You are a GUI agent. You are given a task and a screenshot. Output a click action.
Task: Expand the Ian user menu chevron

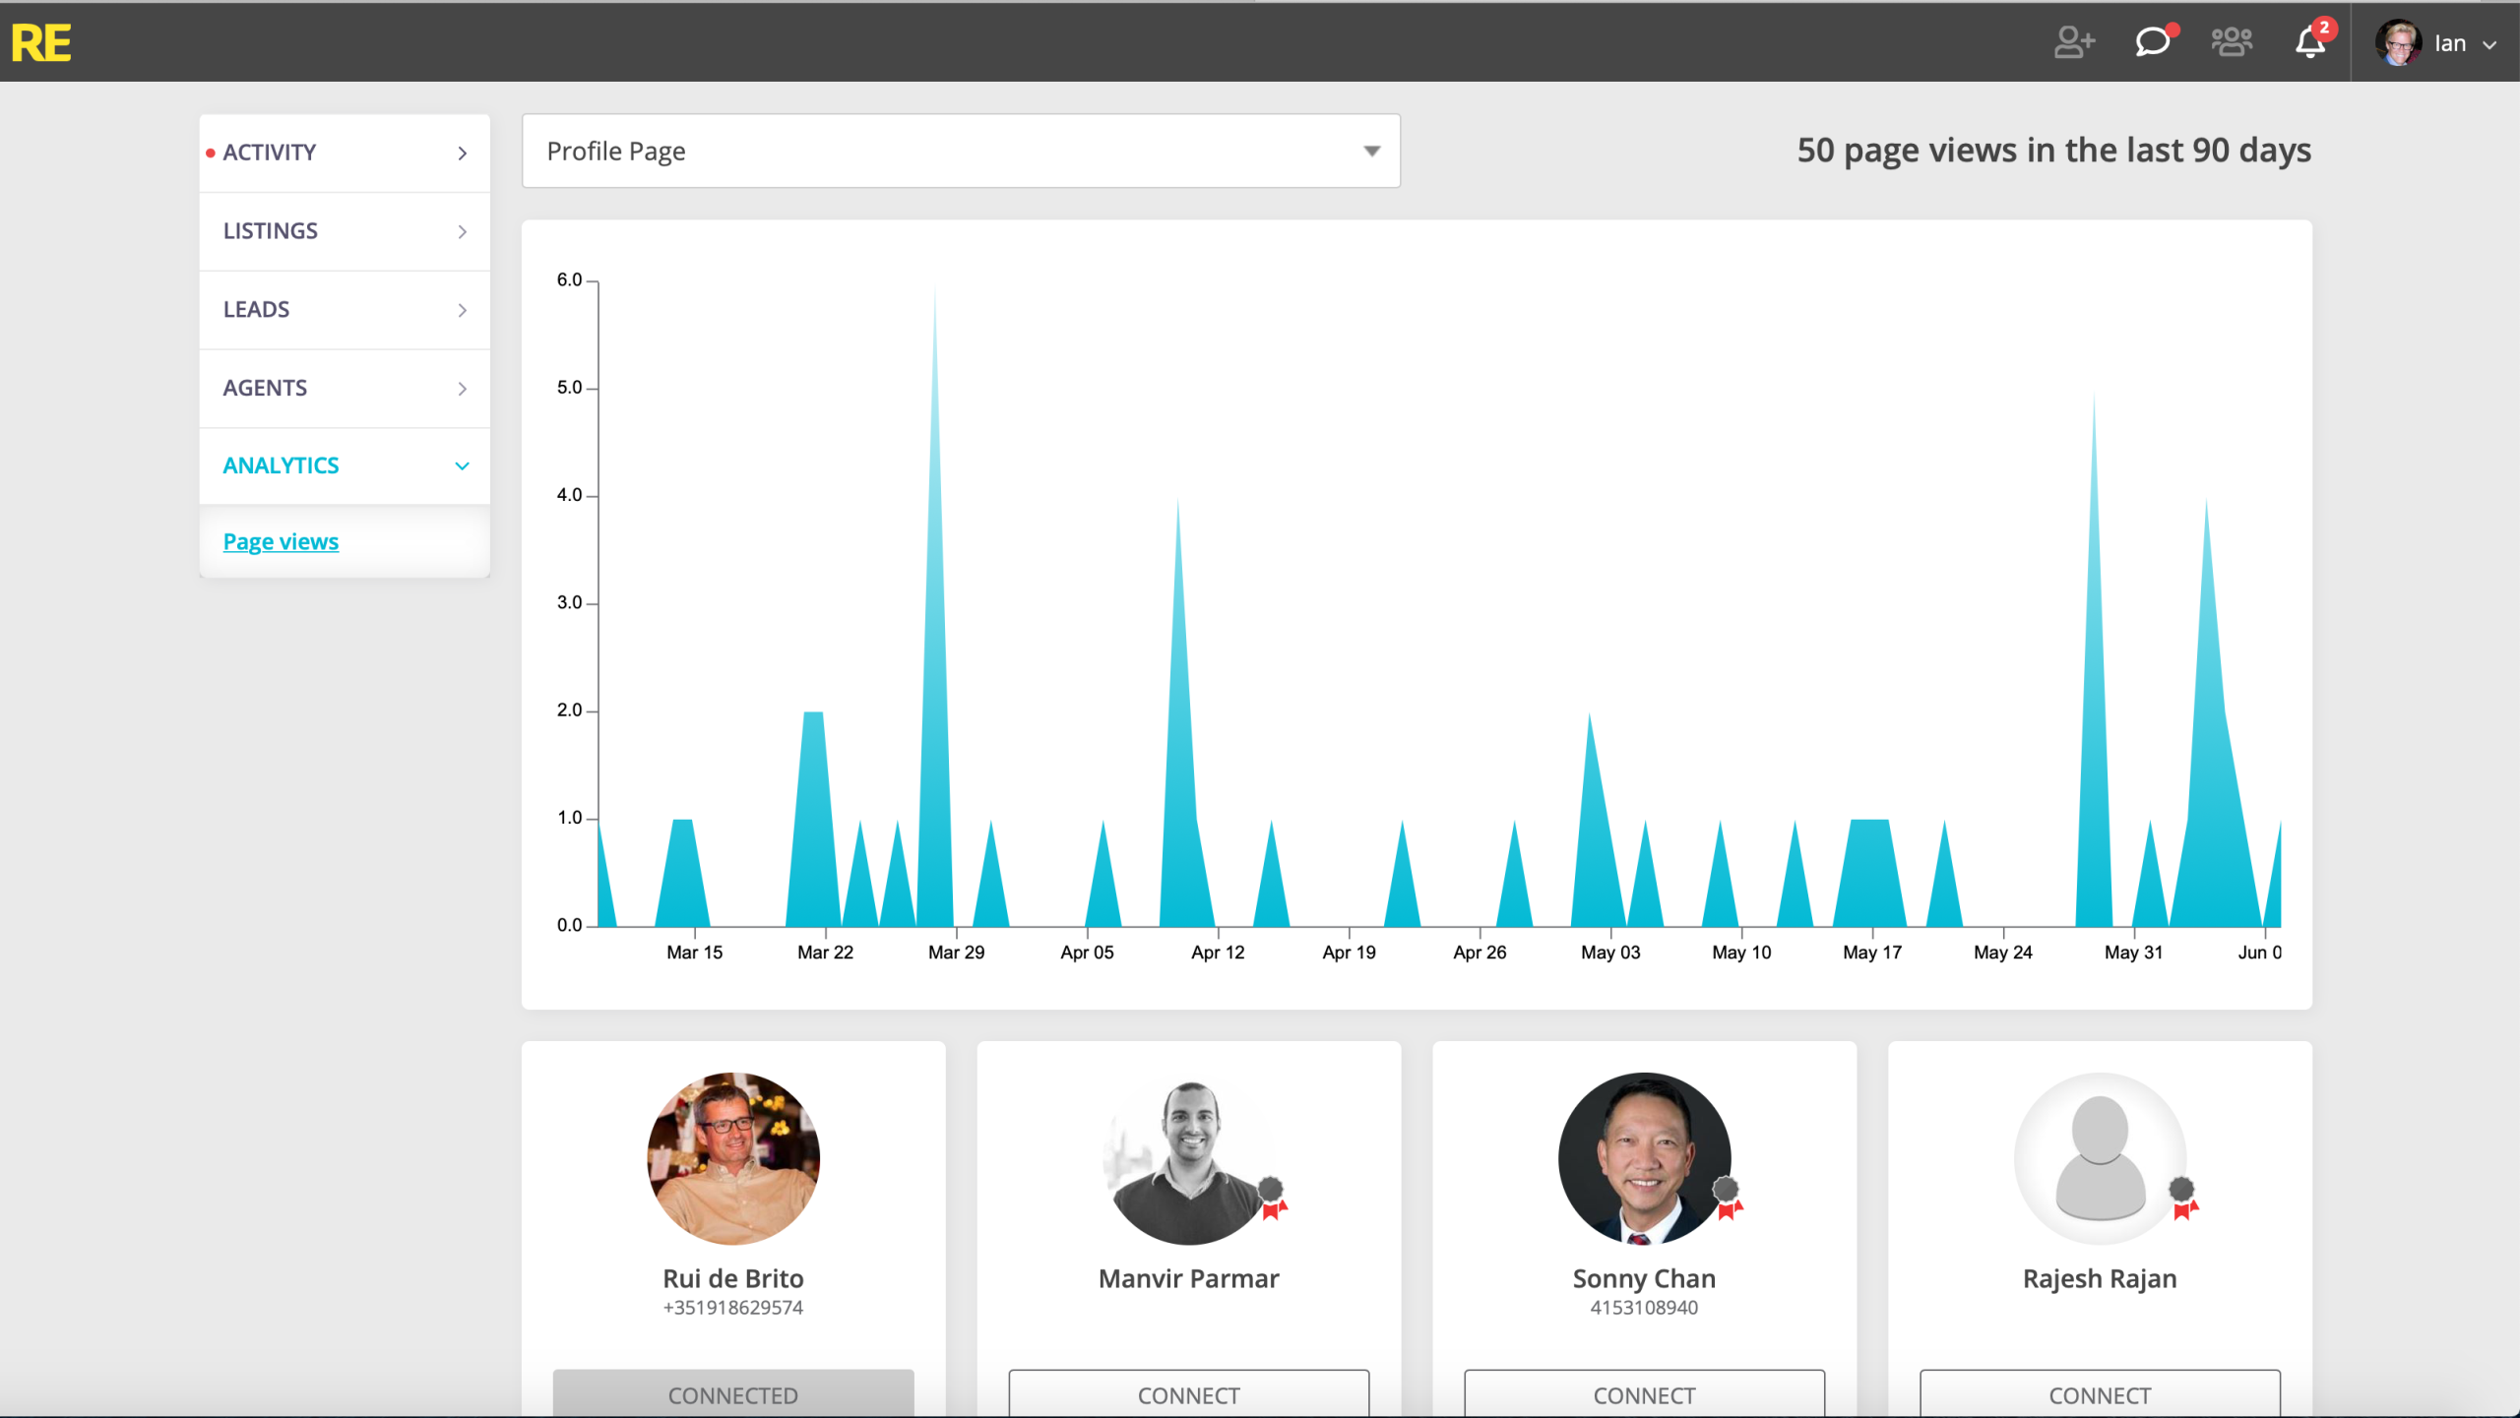pos(2489,45)
